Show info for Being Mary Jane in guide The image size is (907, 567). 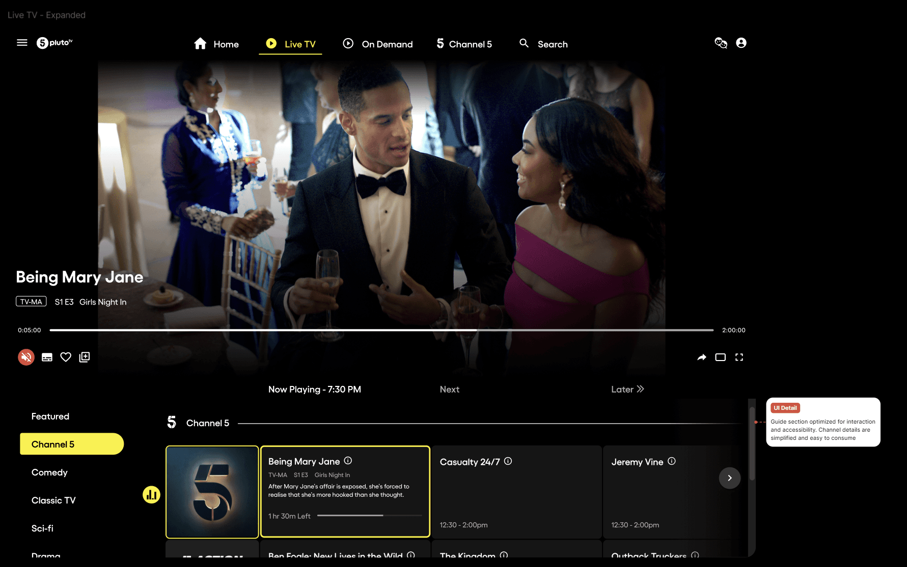pyautogui.click(x=348, y=461)
